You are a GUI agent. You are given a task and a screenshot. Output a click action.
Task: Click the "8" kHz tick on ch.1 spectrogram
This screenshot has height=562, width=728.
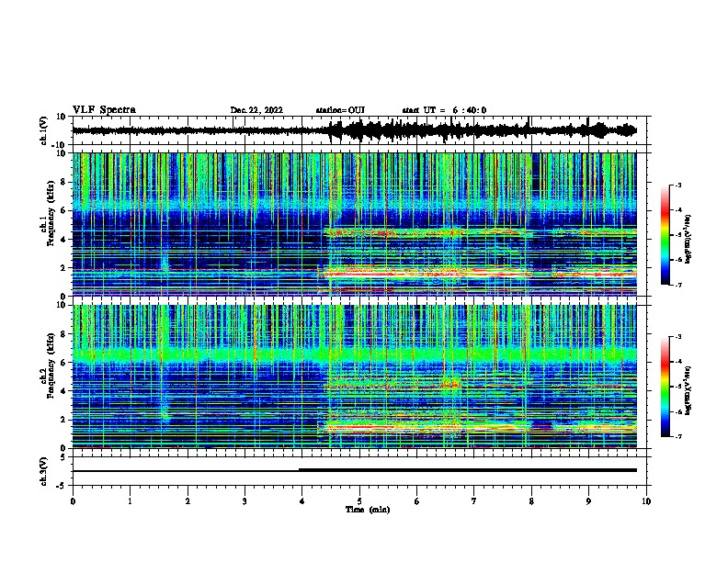[x=63, y=182]
